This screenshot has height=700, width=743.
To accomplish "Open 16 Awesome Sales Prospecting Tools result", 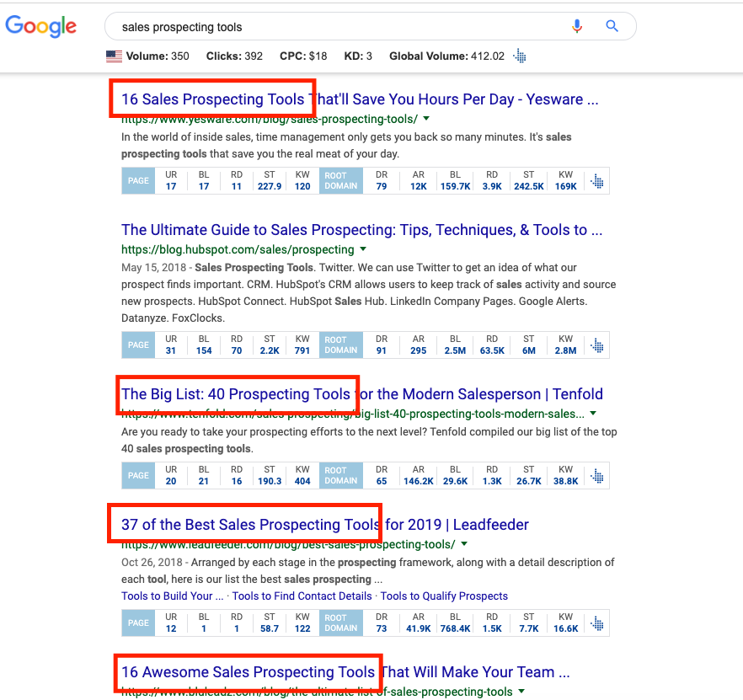I will pos(345,672).
